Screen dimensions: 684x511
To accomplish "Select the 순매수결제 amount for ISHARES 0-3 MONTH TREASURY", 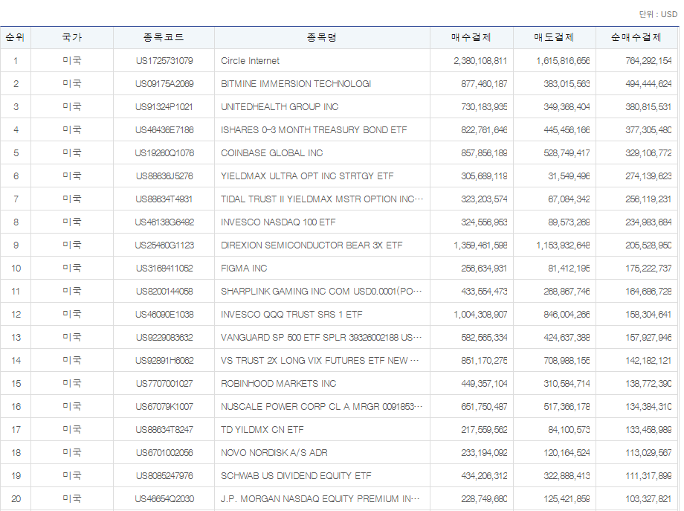I will pyautogui.click(x=648, y=130).
